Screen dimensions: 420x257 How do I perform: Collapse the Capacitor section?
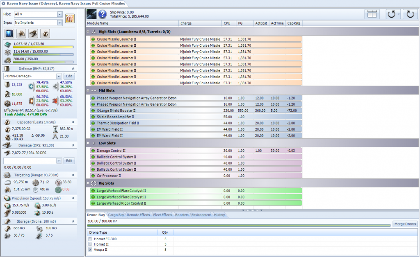73,122
